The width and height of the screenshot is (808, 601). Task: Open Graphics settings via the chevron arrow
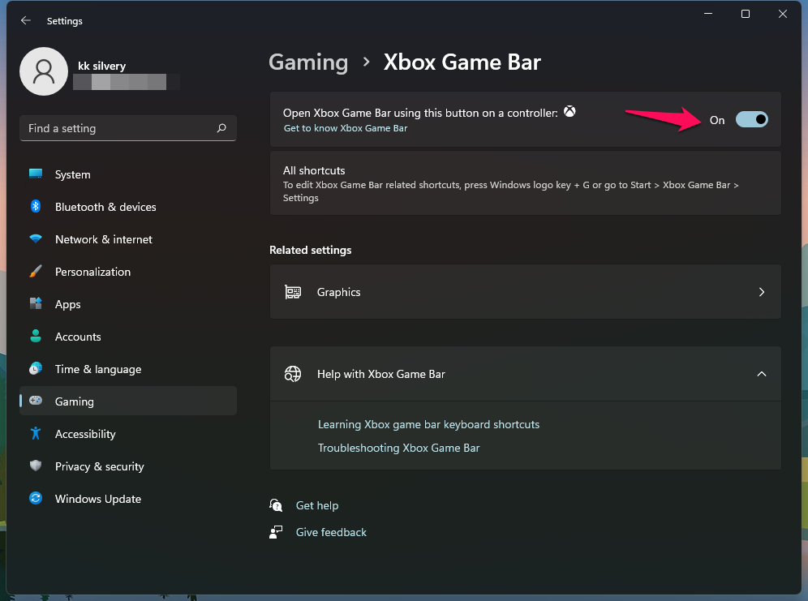762,292
